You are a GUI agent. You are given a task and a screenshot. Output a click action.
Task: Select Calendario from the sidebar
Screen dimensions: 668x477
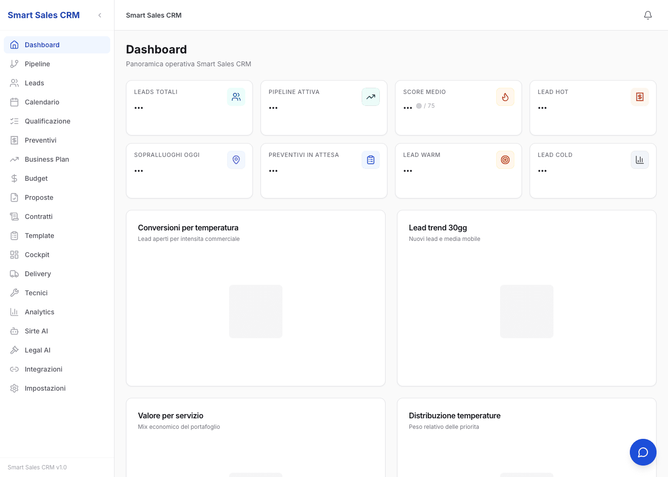pos(57,102)
